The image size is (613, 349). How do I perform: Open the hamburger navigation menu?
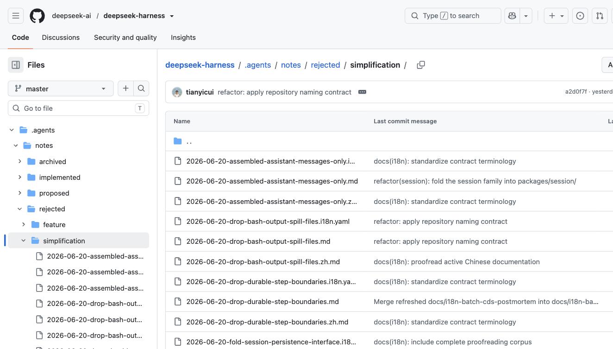[16, 16]
